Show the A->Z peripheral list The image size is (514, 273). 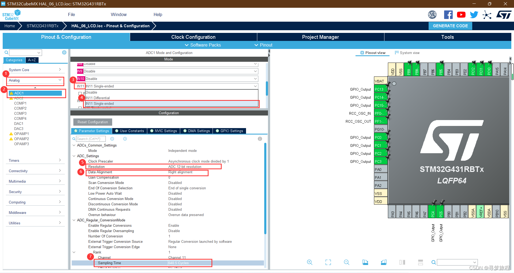[32, 60]
